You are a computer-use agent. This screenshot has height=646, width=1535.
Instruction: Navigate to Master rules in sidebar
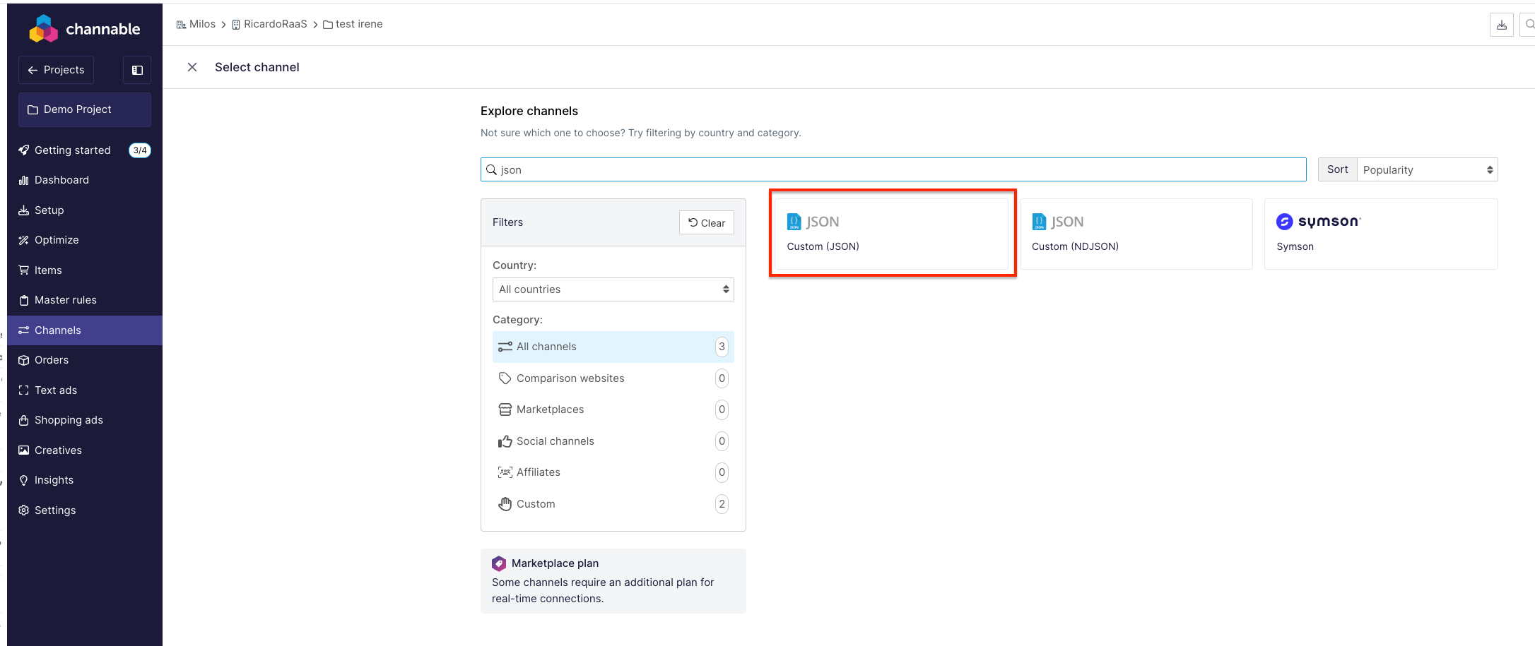point(65,300)
